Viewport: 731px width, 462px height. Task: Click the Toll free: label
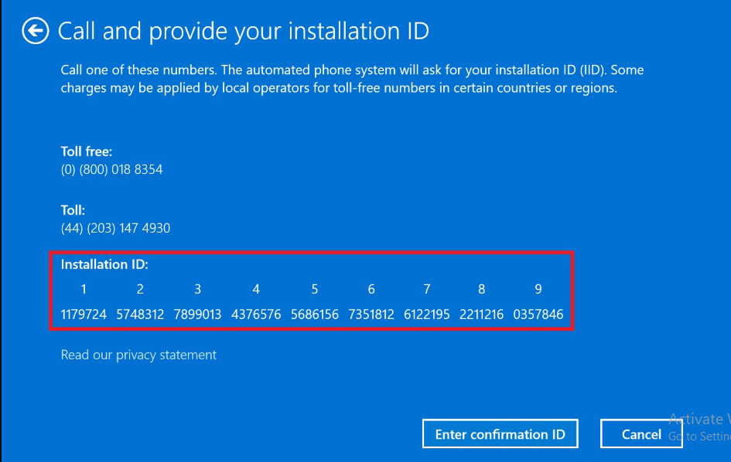click(86, 151)
